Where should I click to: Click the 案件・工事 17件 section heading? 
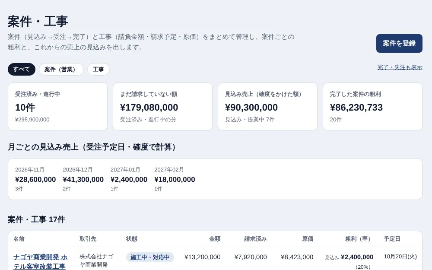[x=36, y=219]
